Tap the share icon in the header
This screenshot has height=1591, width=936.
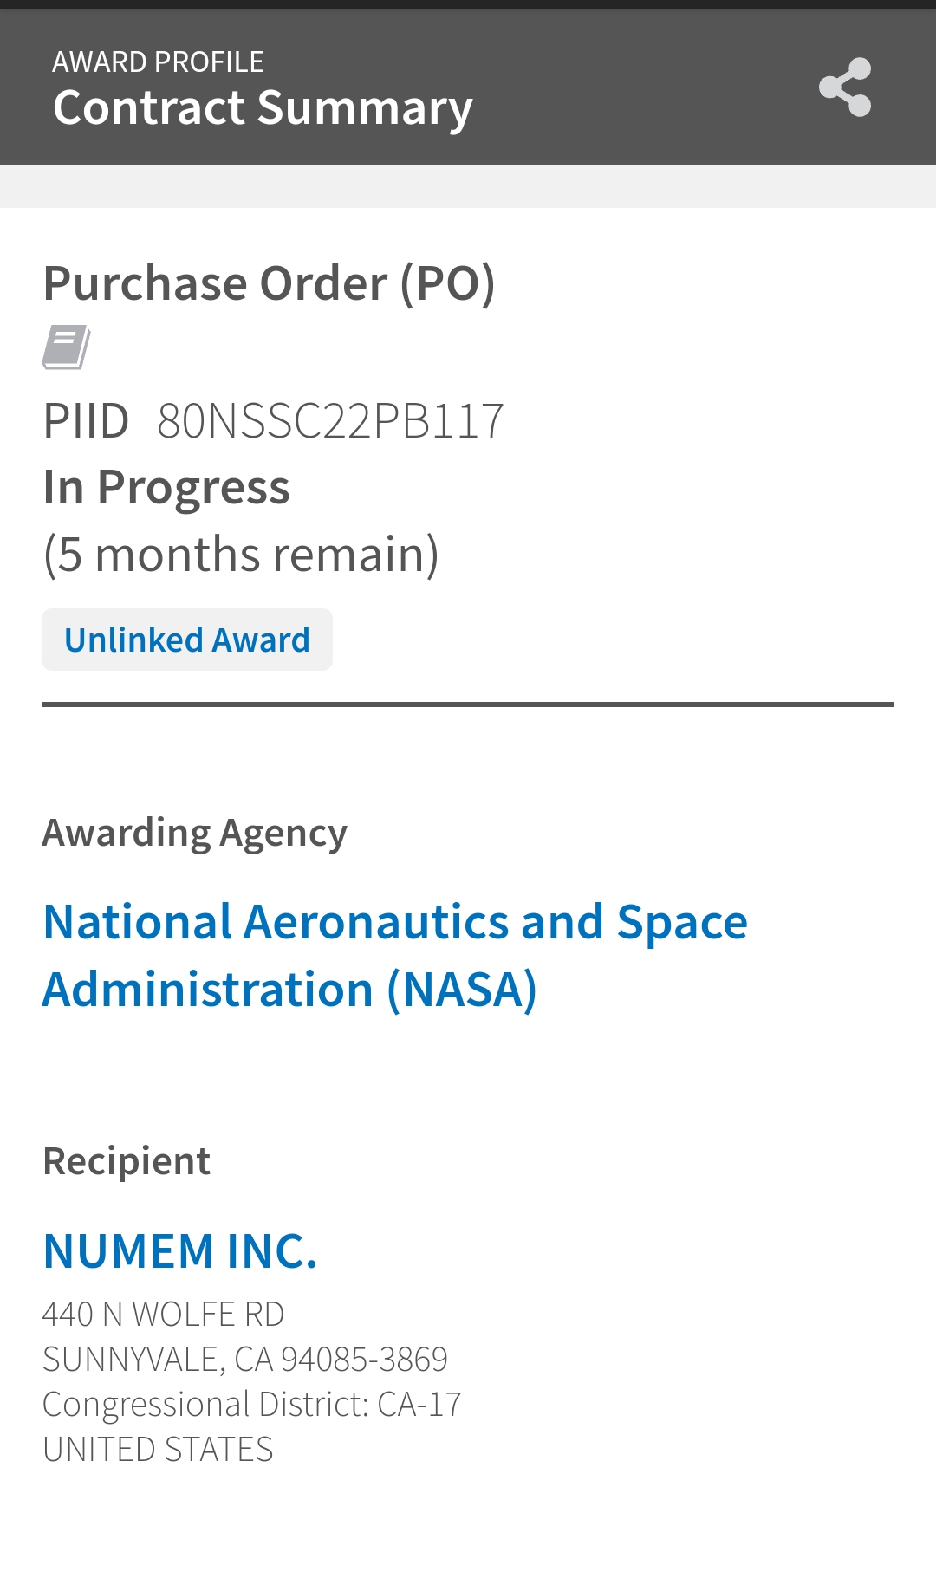(x=845, y=87)
